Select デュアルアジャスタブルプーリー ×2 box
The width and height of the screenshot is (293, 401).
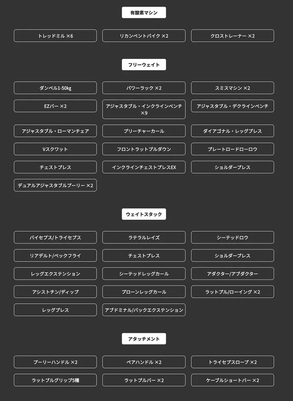[55, 186]
